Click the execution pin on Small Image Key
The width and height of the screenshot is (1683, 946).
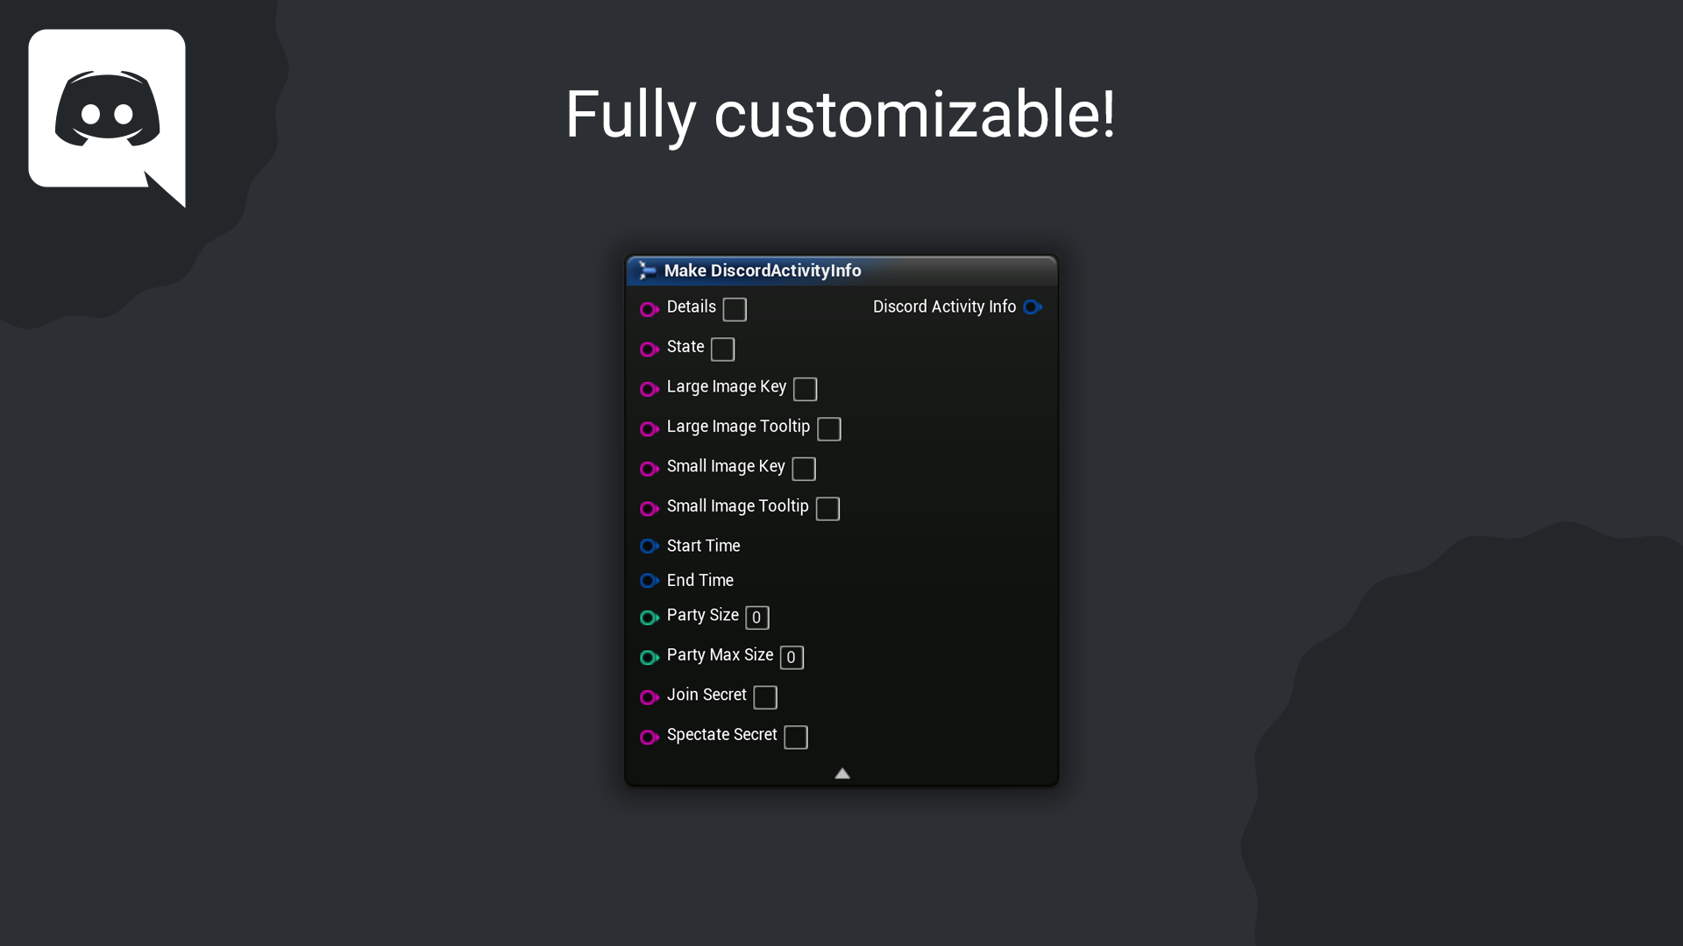(650, 469)
